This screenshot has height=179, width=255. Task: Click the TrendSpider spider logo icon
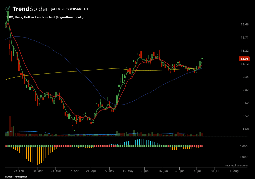click(8, 9)
